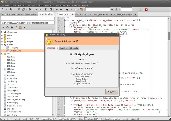Click the tree browser folder icon

20,28
